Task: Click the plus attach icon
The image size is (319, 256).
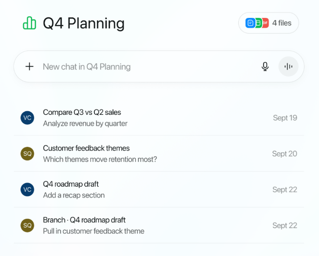Action: (29, 67)
